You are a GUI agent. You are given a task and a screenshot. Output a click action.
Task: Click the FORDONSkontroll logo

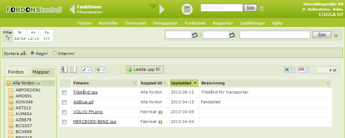tap(34, 10)
